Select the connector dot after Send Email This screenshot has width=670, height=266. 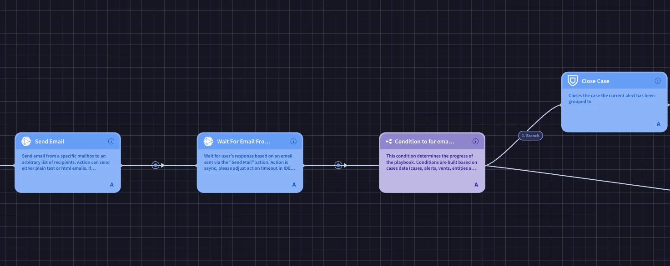click(156, 165)
